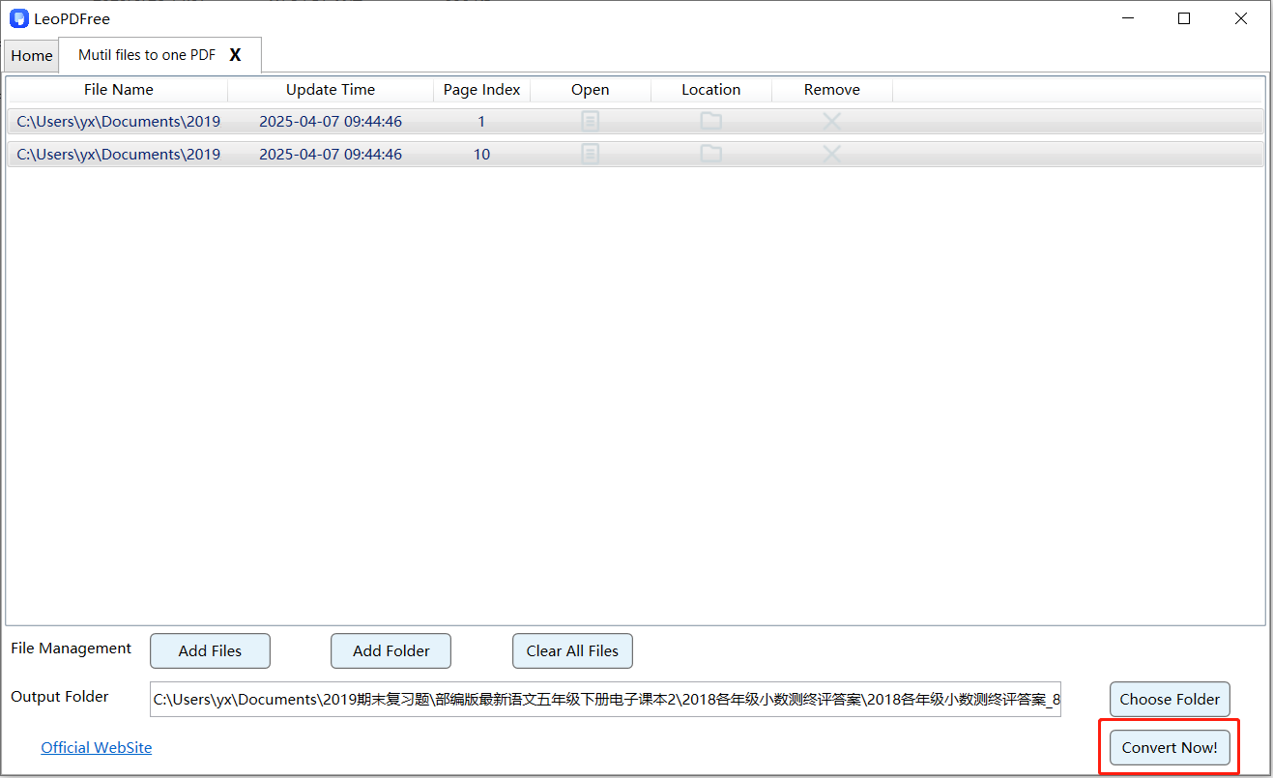This screenshot has width=1273, height=778.
Task: Sort by the Update Time column header
Action: [331, 90]
